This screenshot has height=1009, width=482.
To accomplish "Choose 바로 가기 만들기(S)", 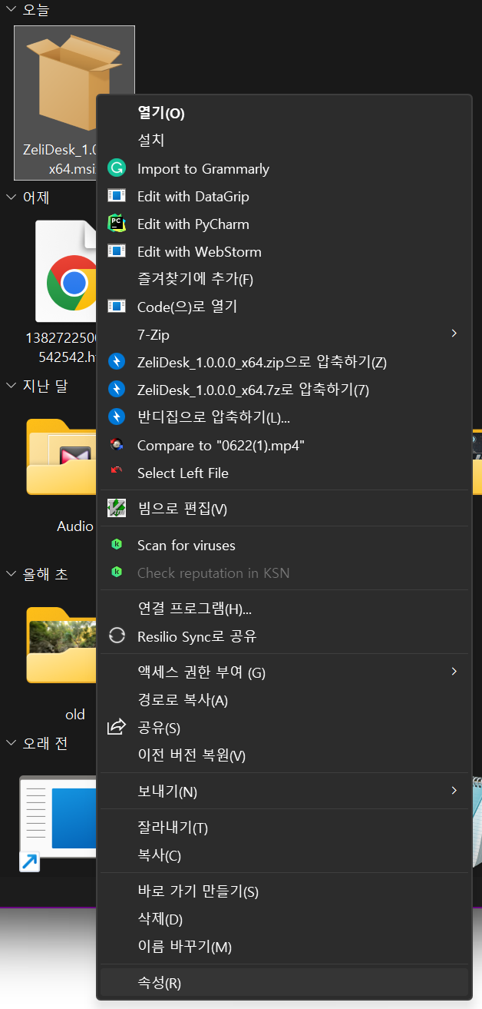I will [x=284, y=891].
